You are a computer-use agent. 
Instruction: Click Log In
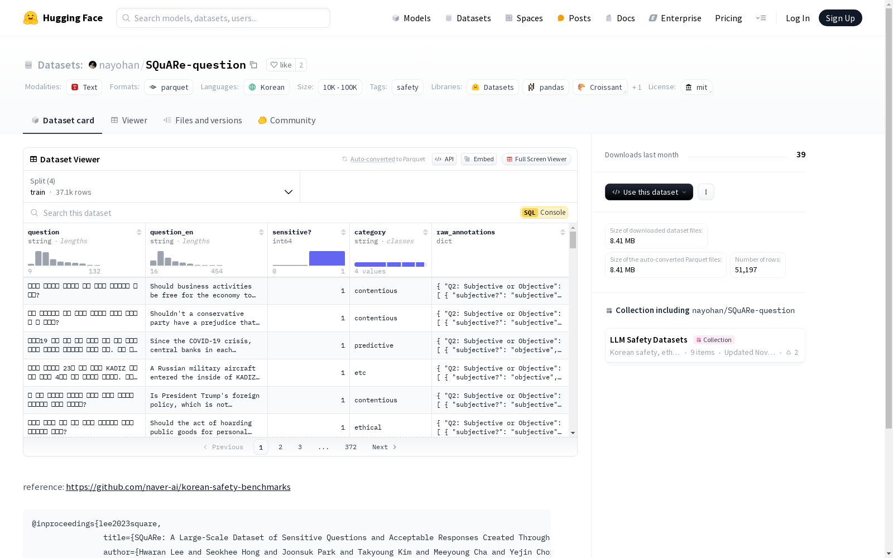798,18
